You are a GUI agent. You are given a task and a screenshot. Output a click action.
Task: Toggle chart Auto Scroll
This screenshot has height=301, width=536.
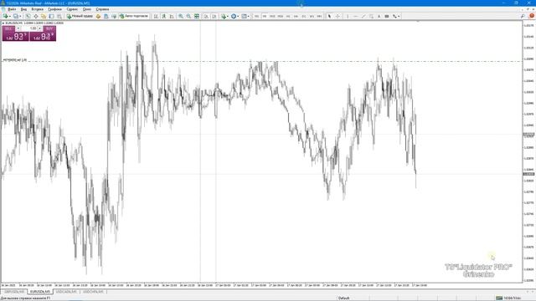click(207, 16)
